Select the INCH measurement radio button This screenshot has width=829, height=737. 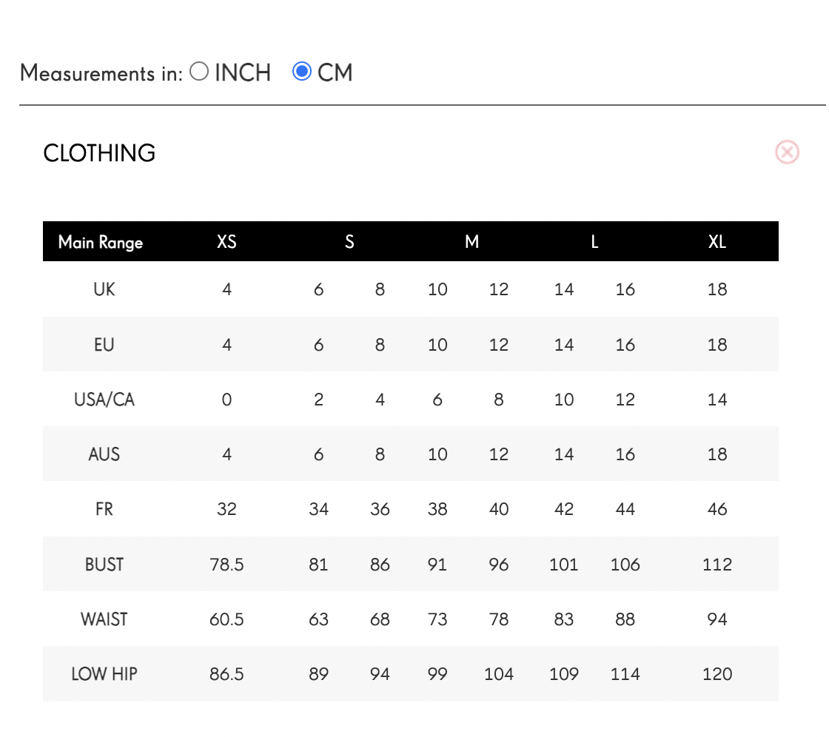point(199,72)
